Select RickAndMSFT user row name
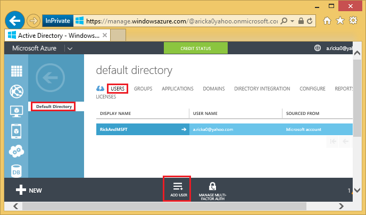The width and height of the screenshot is (366, 215). (114, 129)
